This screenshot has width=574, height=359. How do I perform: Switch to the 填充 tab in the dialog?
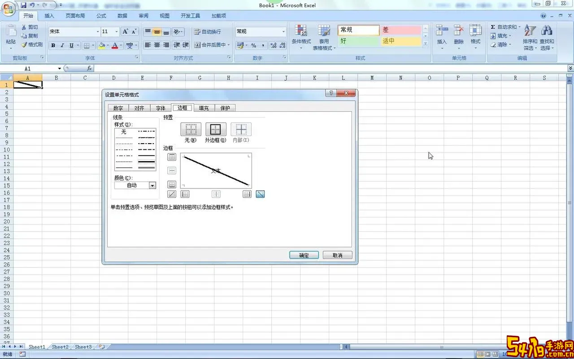[204, 108]
